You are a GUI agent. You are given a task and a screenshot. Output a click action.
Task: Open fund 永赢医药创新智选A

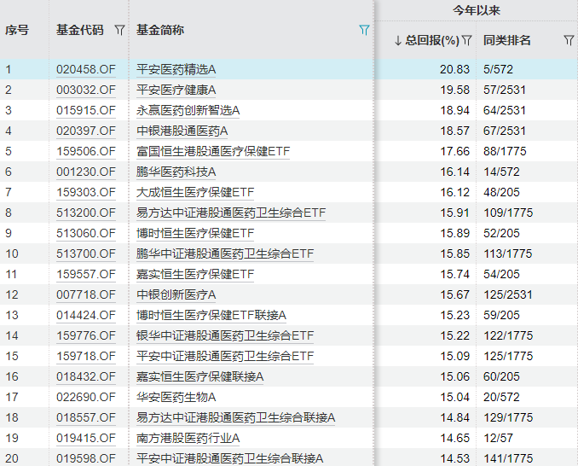tap(188, 110)
